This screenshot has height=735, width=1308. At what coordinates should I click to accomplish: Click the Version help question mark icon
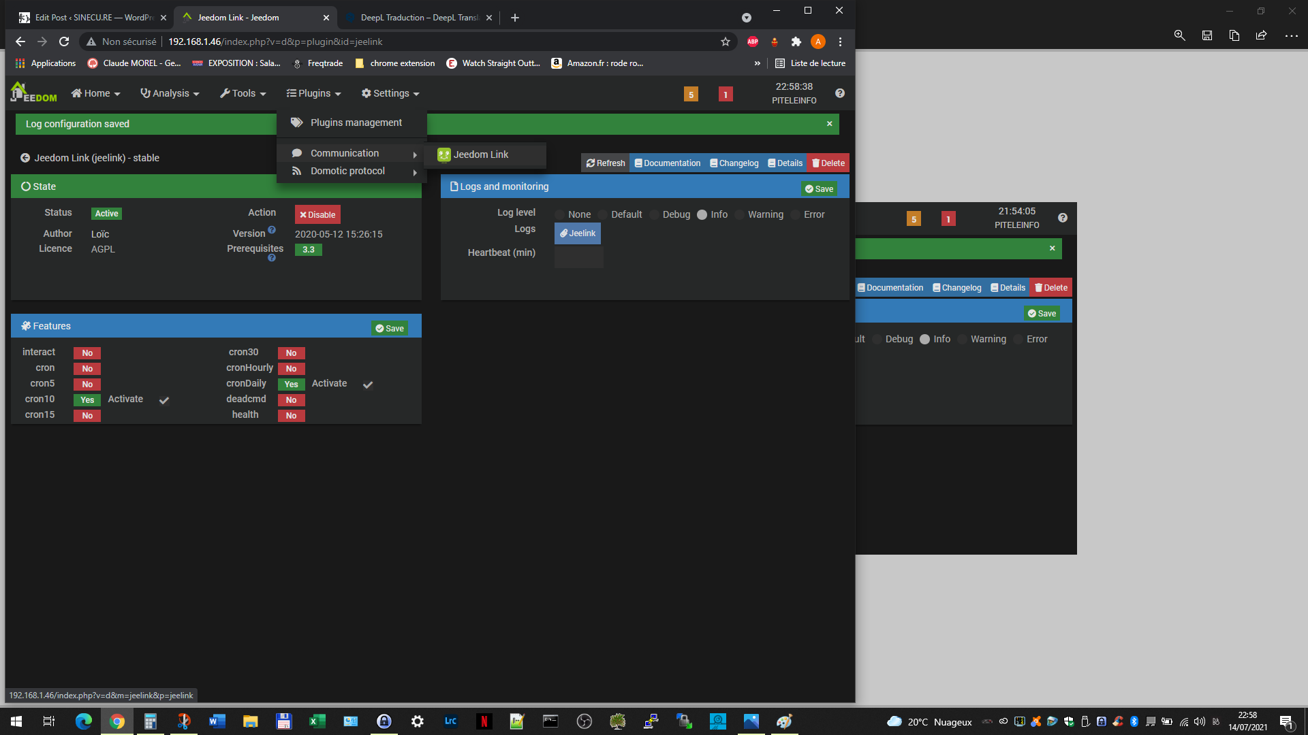pyautogui.click(x=272, y=230)
